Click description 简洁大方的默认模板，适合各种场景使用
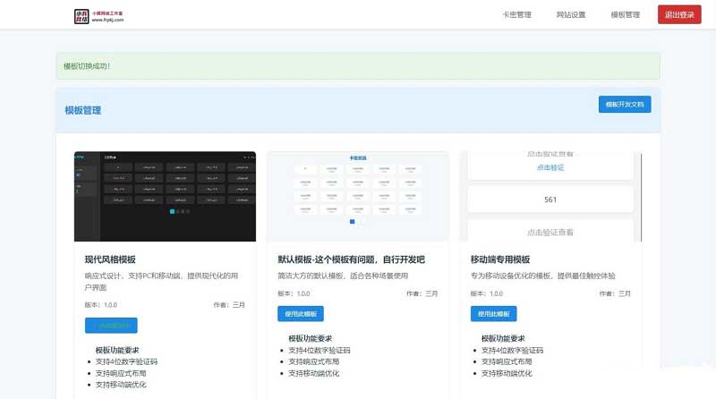Screen dimensions: 716x399 click(343, 276)
